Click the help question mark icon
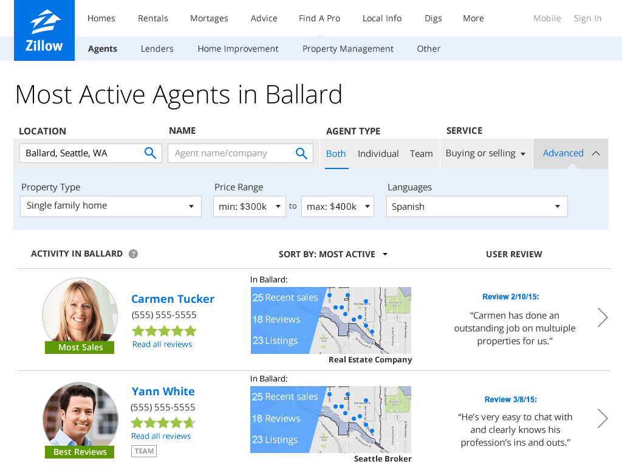The image size is (622, 467). pyautogui.click(x=133, y=254)
